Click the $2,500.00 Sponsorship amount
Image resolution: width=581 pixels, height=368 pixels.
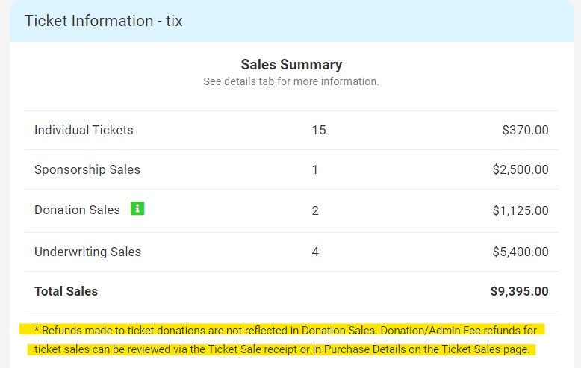[520, 170]
